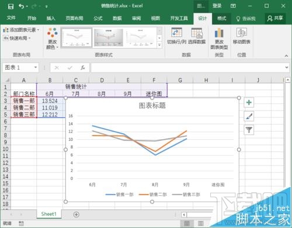Click the 销售三部 legend entry
Screen dimensions: 292x228
pos(186,194)
